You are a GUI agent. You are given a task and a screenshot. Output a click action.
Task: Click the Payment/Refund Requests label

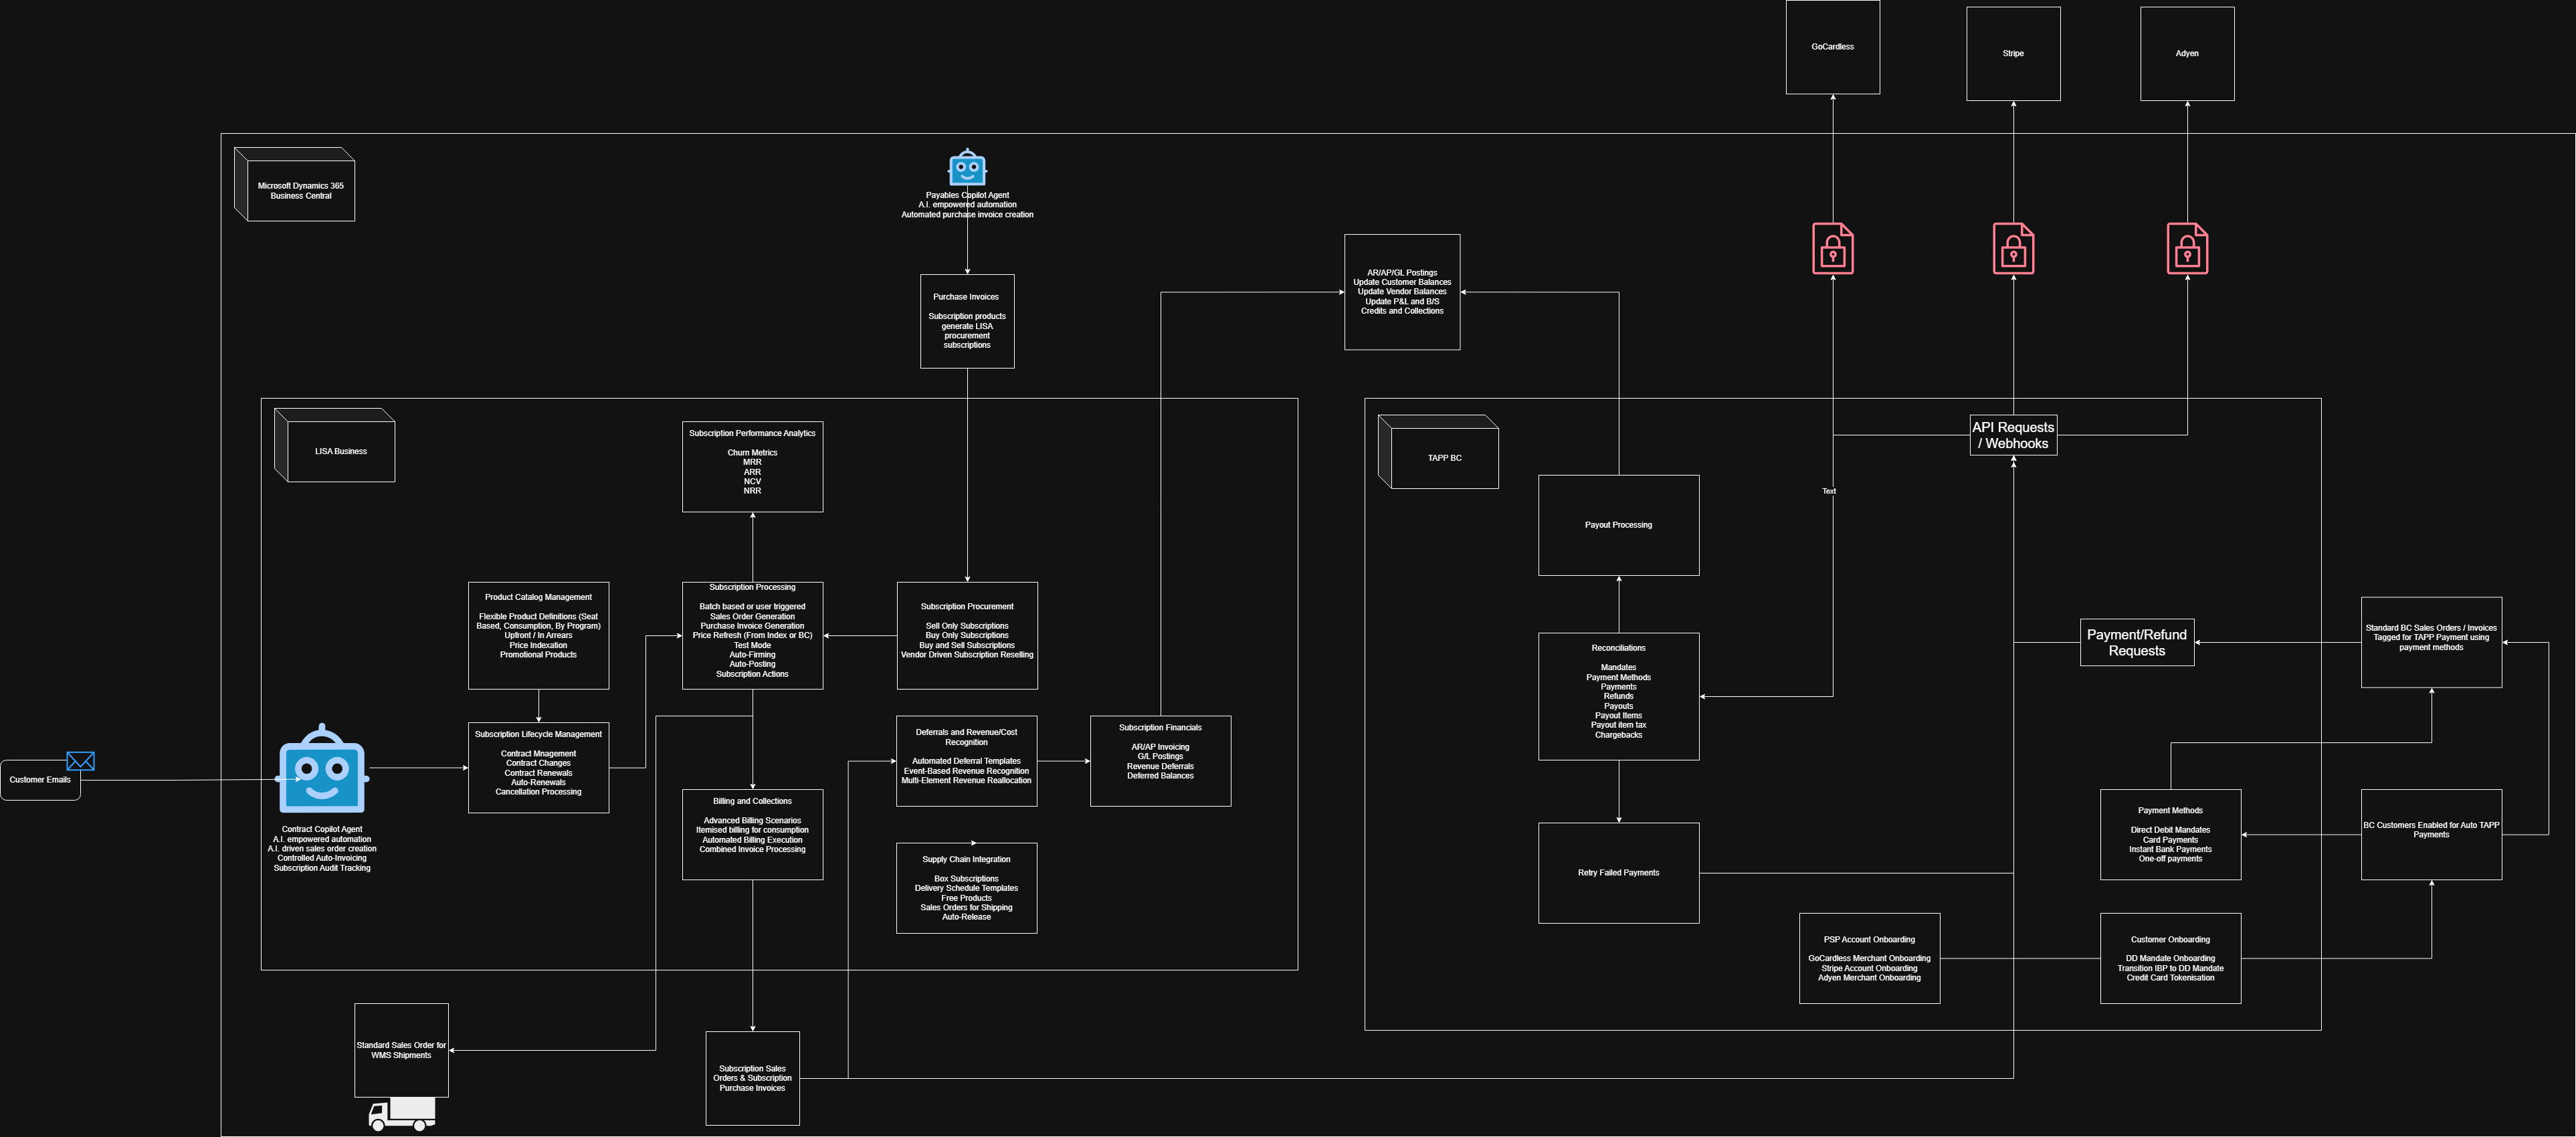(x=2137, y=642)
